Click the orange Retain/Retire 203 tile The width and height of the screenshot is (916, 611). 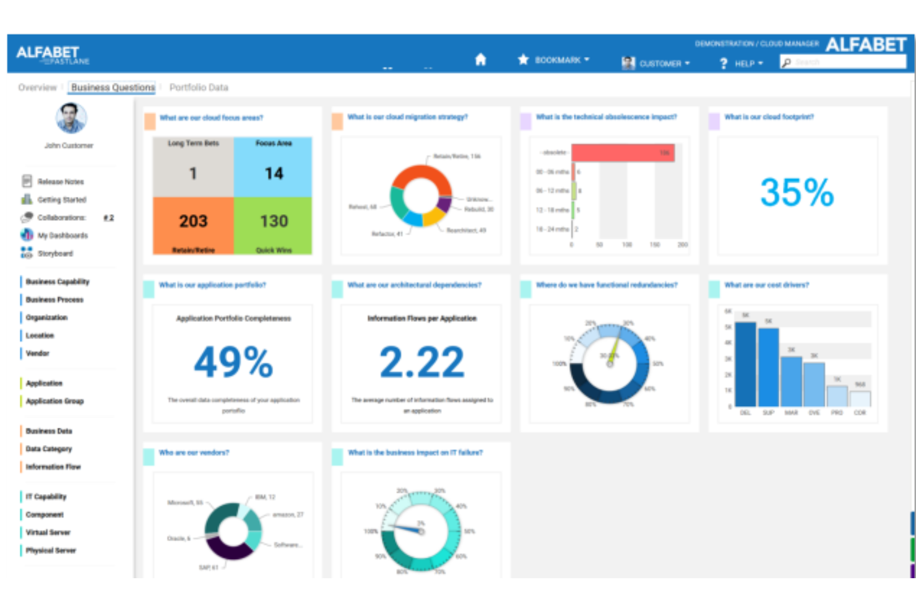click(193, 225)
